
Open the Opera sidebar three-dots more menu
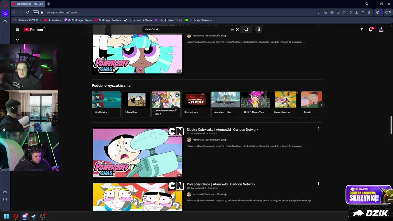pos(5,206)
